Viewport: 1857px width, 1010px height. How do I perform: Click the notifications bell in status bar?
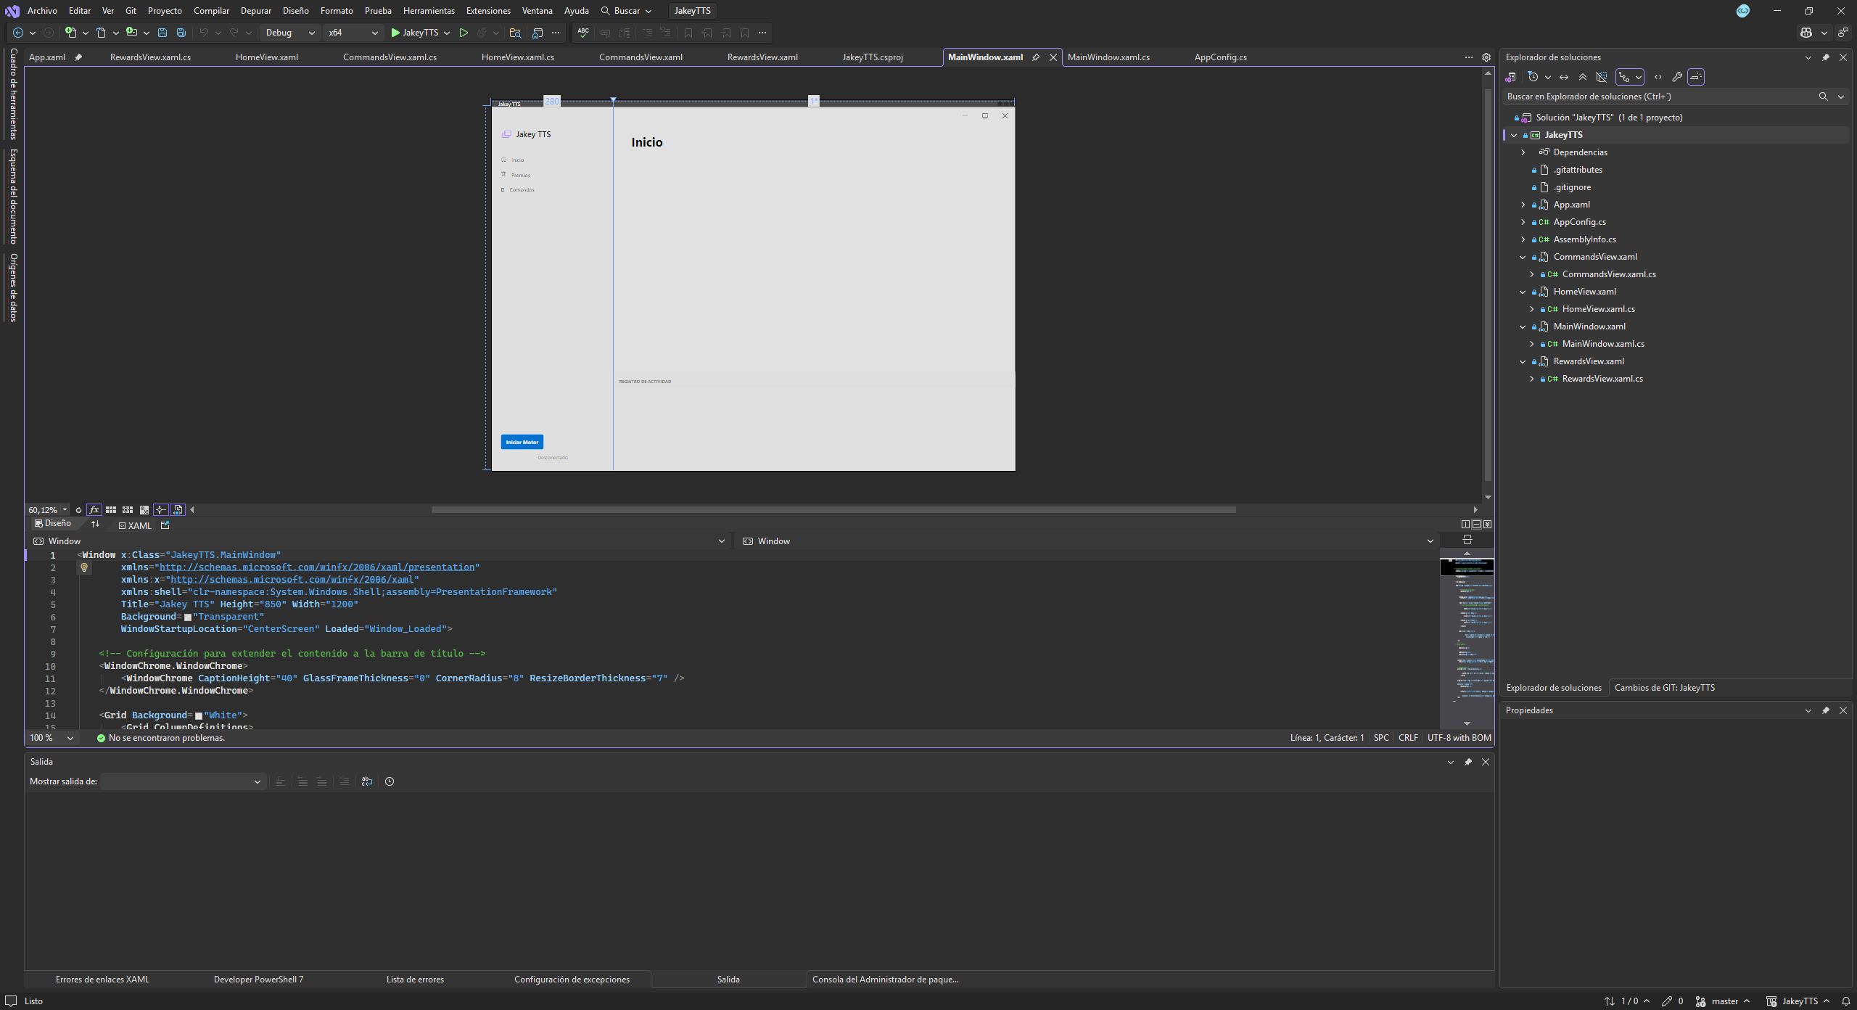pos(1846,1001)
